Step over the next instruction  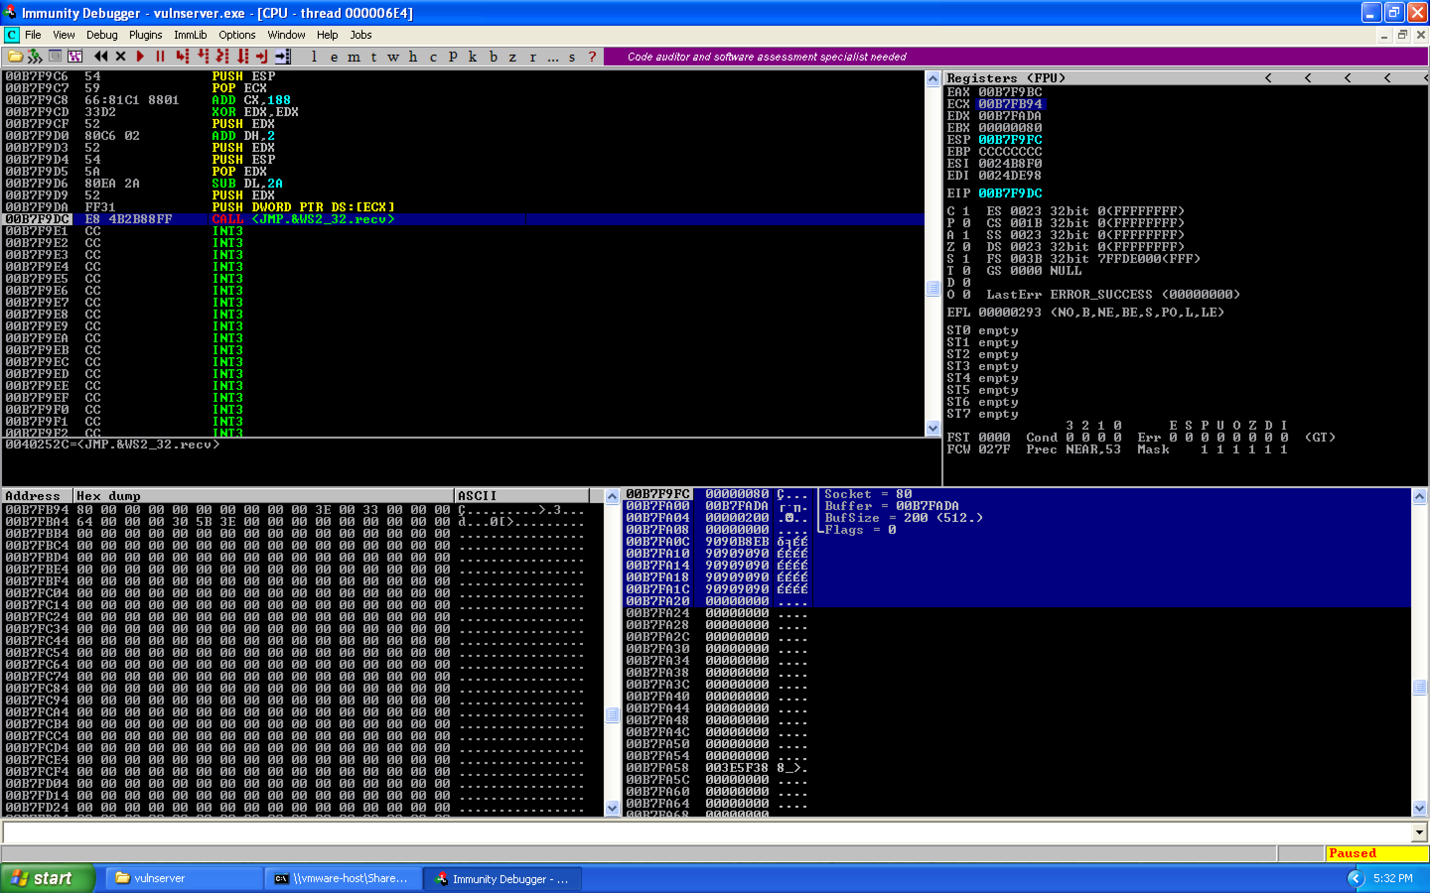point(202,56)
